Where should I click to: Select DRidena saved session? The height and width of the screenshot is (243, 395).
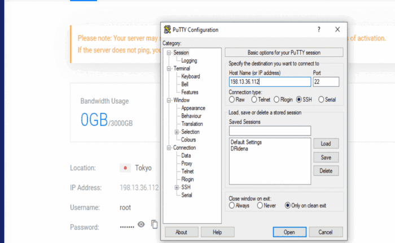(x=239, y=149)
